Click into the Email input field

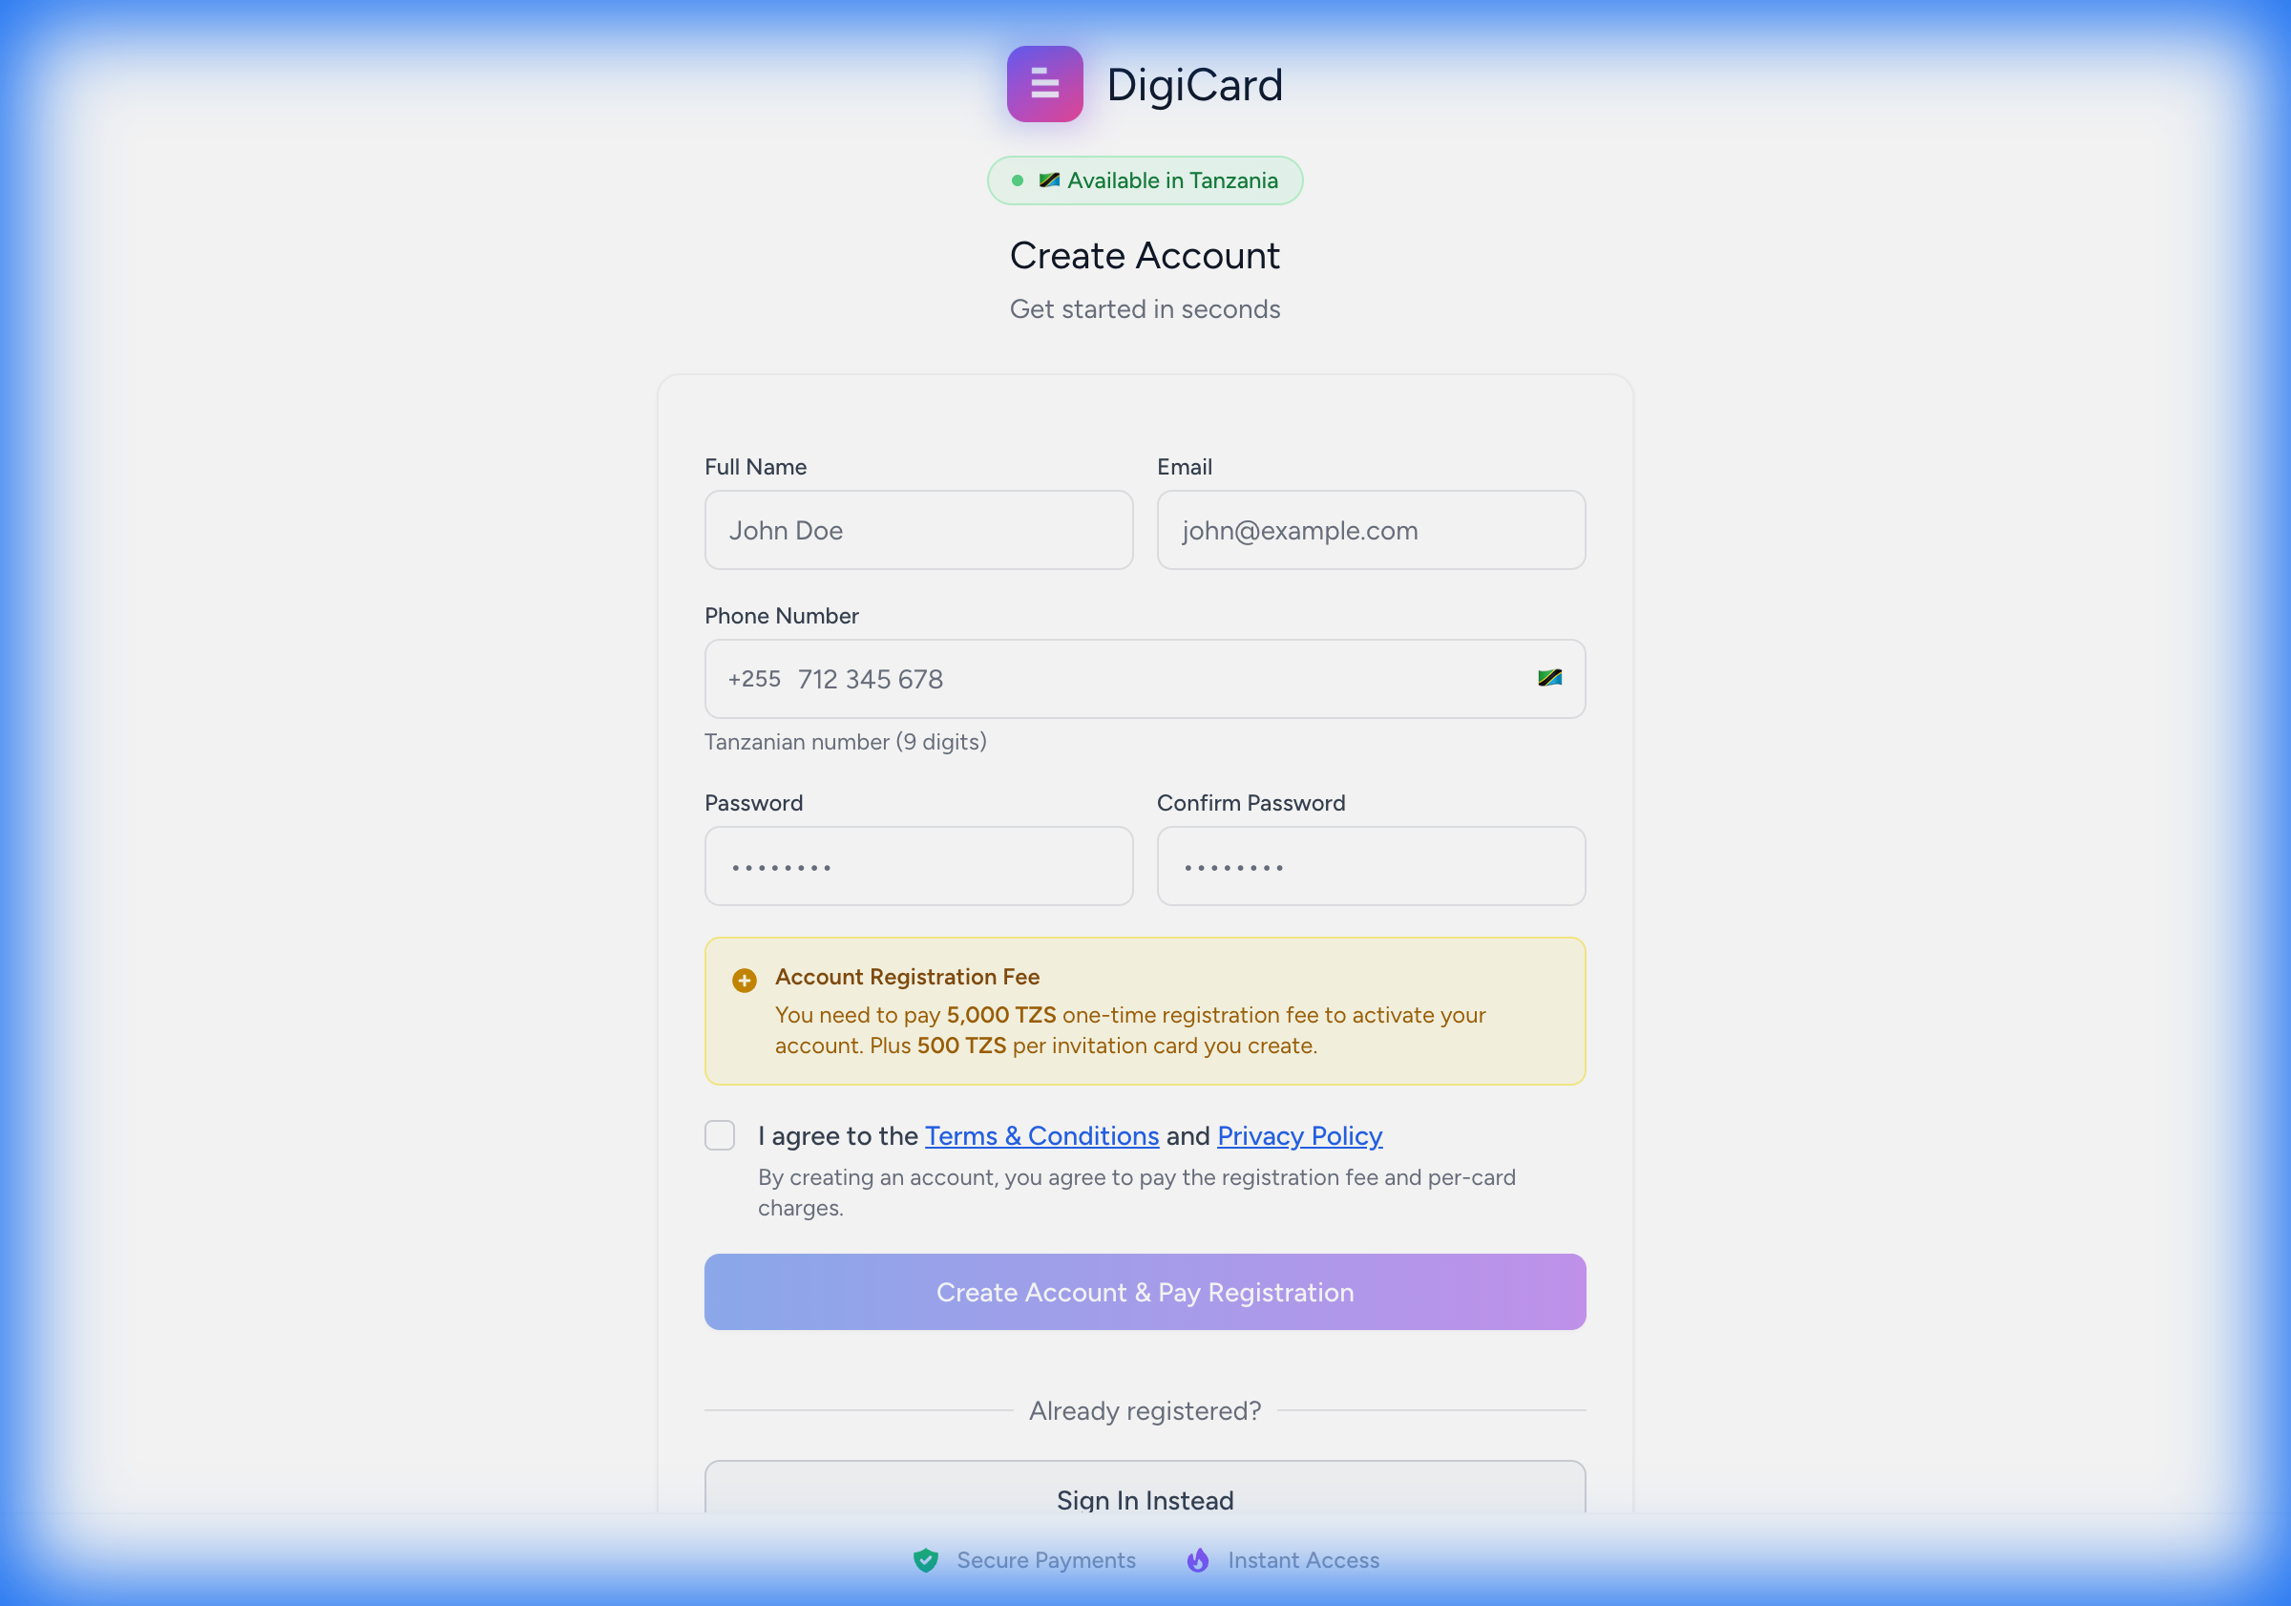(x=1370, y=530)
